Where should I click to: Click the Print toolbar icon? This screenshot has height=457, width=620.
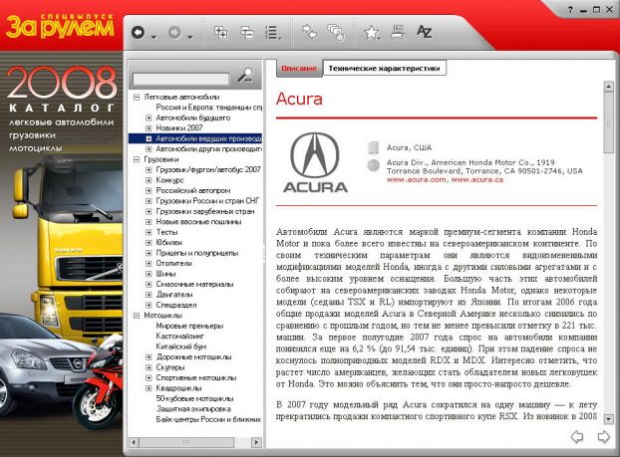[398, 32]
